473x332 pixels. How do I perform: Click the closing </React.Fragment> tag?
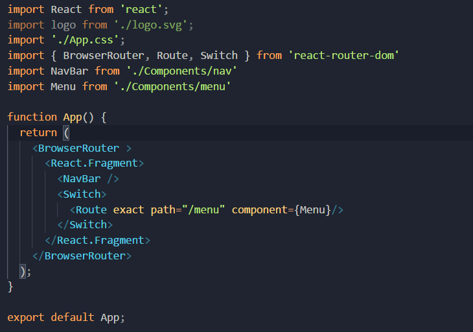pos(97,241)
